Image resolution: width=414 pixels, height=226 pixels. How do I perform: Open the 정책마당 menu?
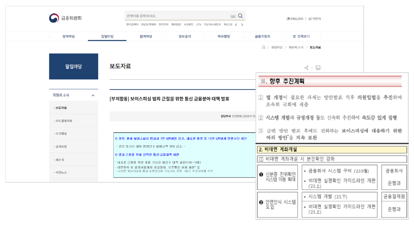[x=68, y=36]
